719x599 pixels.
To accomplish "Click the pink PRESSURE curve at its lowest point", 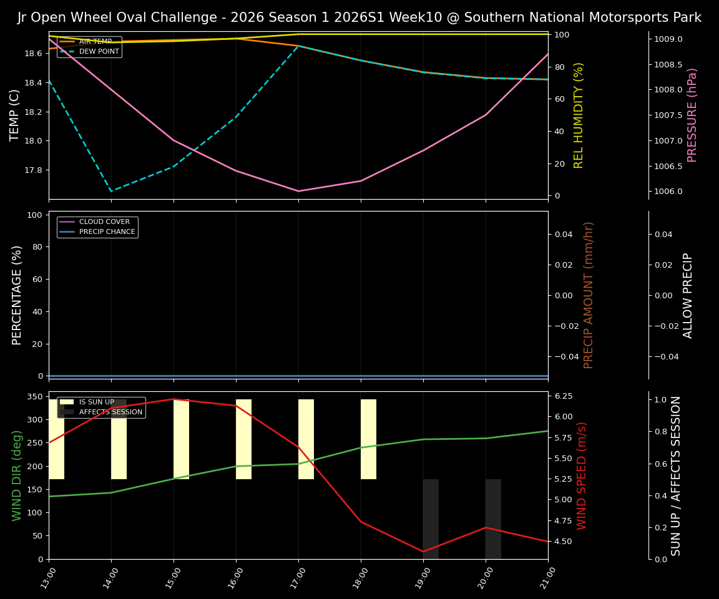I will click(299, 190).
